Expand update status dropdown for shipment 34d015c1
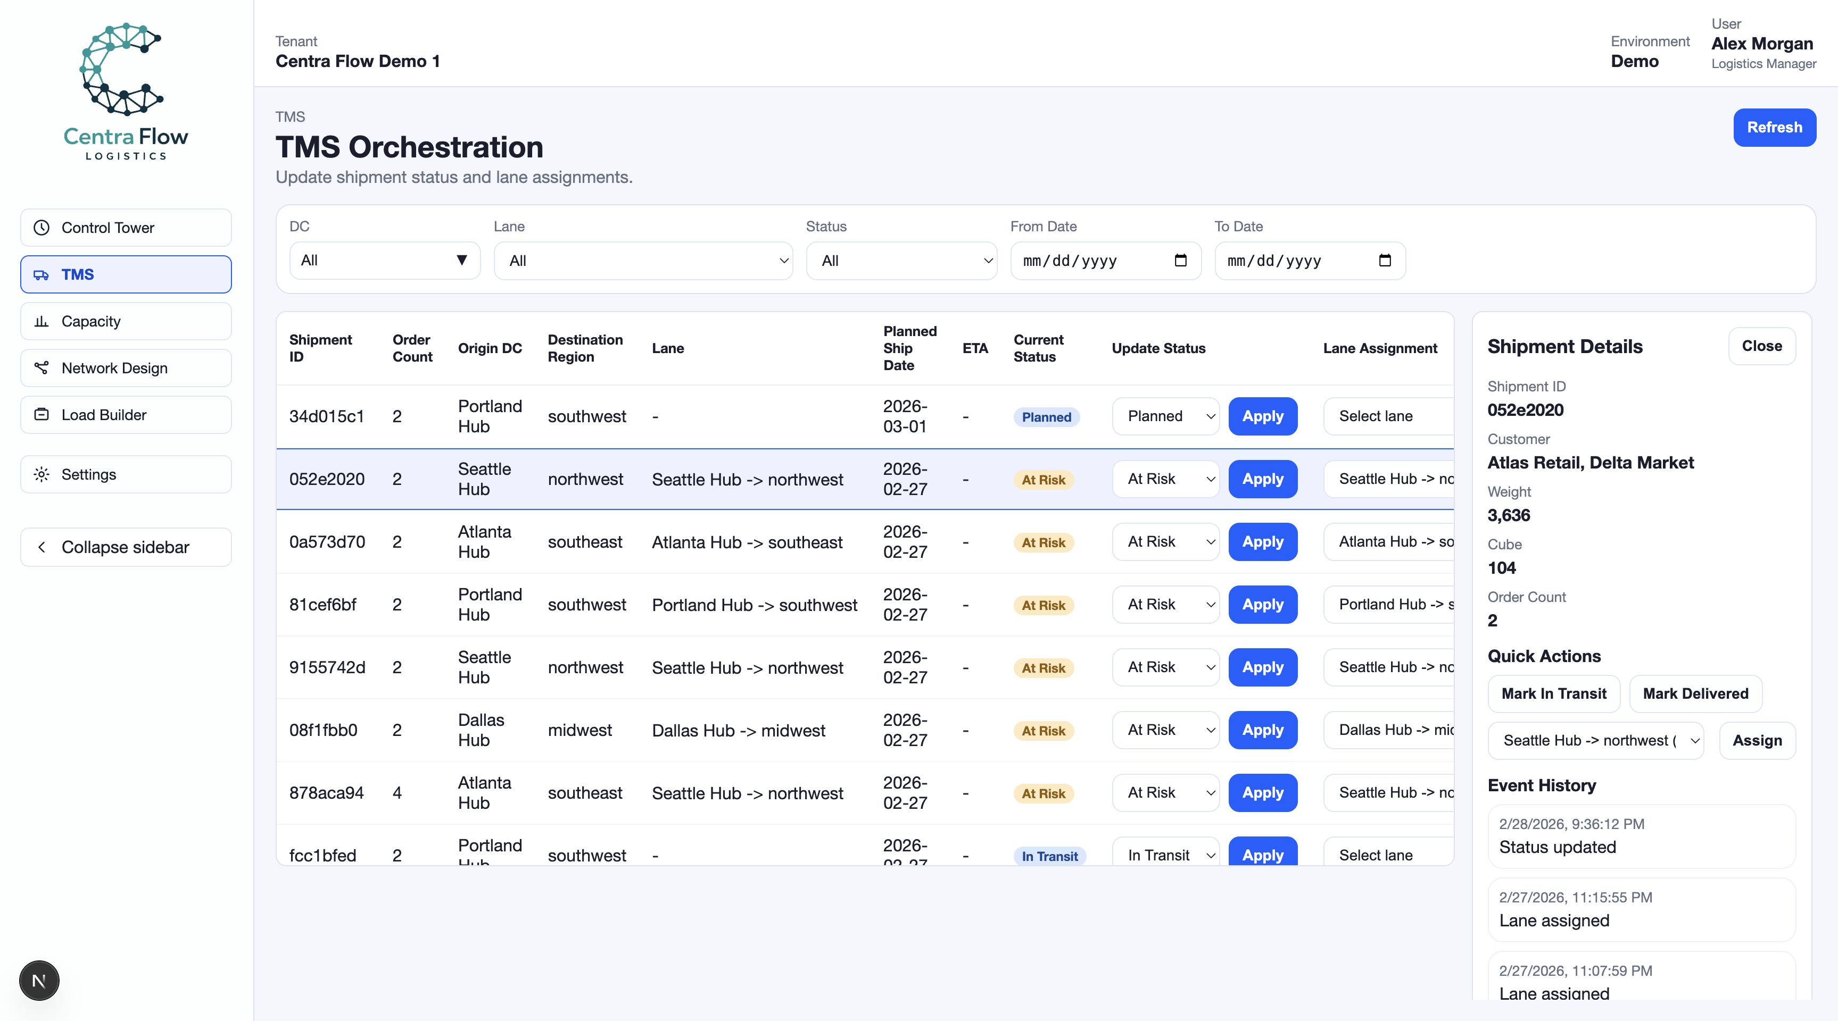The height and width of the screenshot is (1021, 1838). tap(1165, 416)
